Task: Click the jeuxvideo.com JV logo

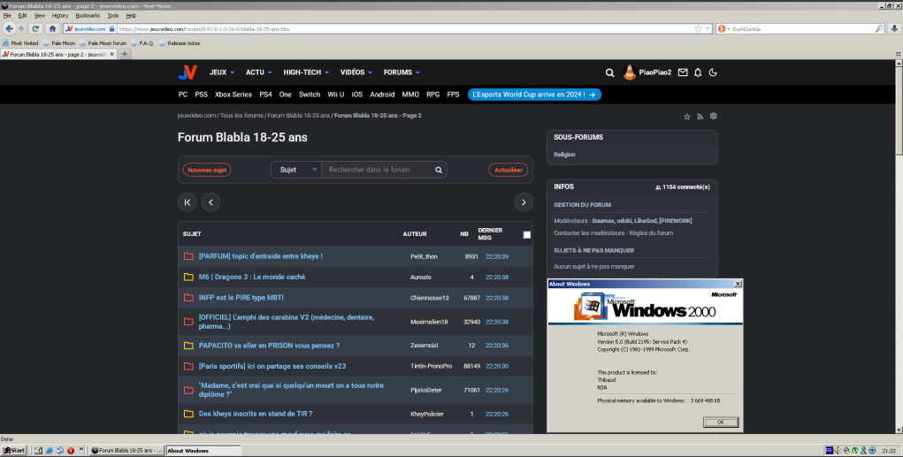Action: click(x=187, y=72)
